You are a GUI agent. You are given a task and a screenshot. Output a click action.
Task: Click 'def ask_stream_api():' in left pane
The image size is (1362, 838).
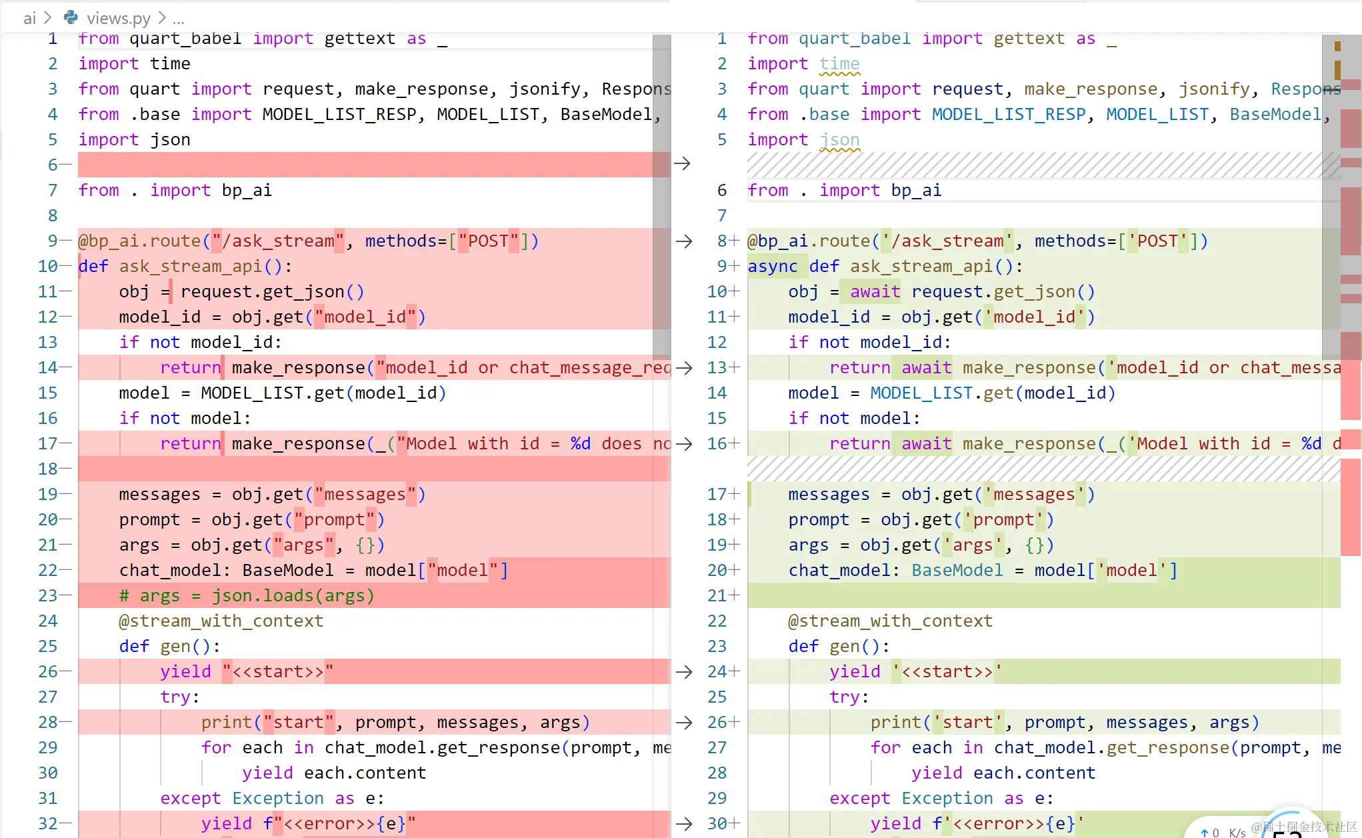pyautogui.click(x=185, y=266)
